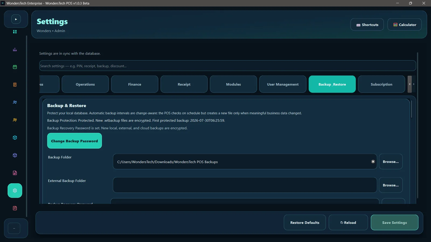Browse for the Backup Folder
Image resolution: width=431 pixels, height=242 pixels.
[x=391, y=162]
